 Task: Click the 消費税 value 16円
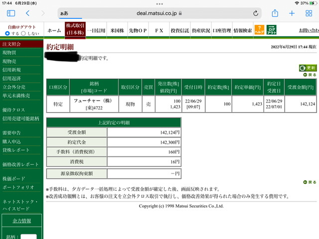click(175, 161)
